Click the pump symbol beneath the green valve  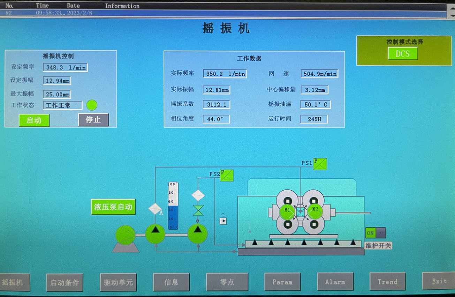198,234
